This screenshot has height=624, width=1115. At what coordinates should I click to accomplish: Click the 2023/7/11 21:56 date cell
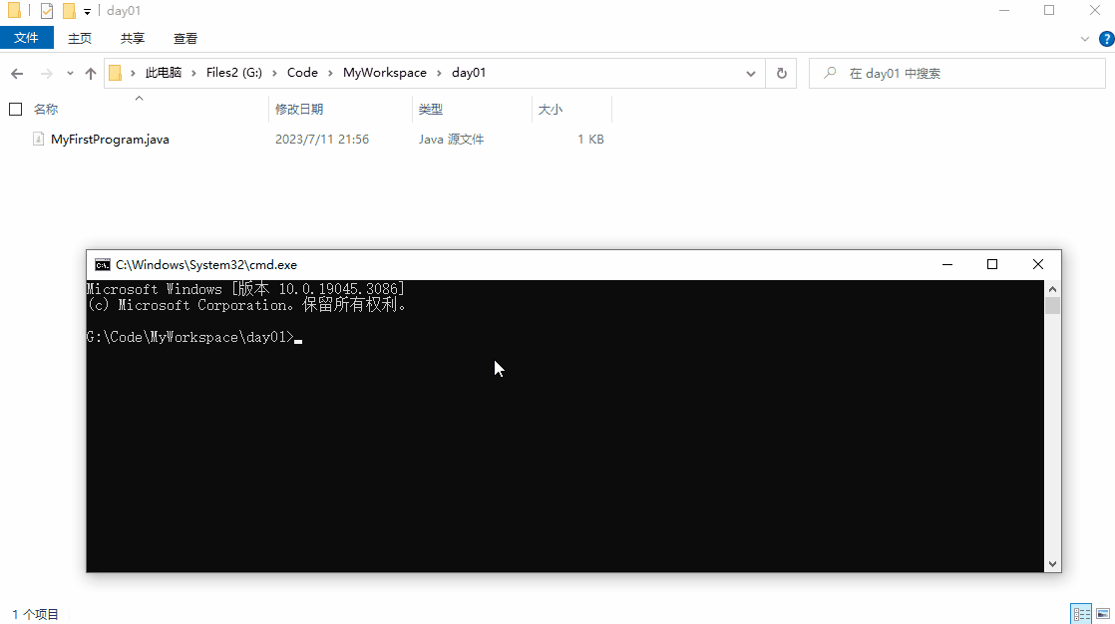click(321, 140)
